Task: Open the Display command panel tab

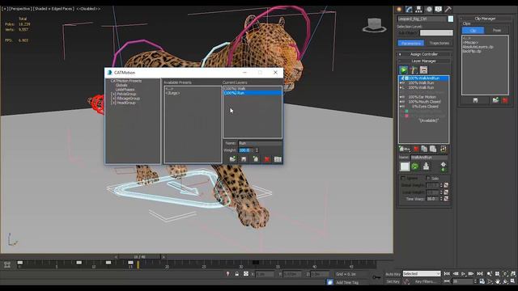Action: click(x=439, y=9)
